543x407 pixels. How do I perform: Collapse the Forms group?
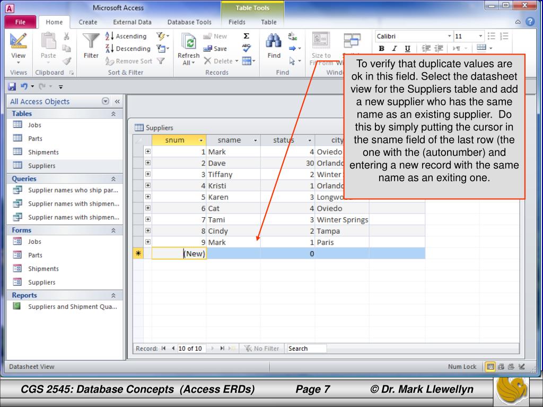coord(113,231)
